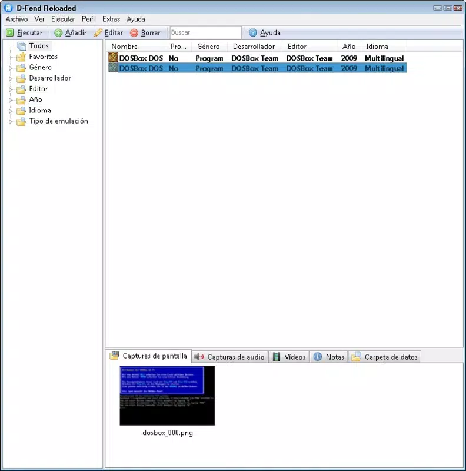
Task: Click the Género folder icon
Action: tap(21, 68)
